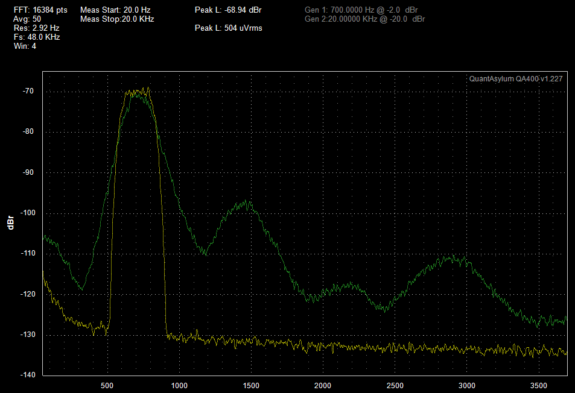Click Meas Stop:20.0 KHz label
This screenshot has height=393, width=575.
(117, 19)
